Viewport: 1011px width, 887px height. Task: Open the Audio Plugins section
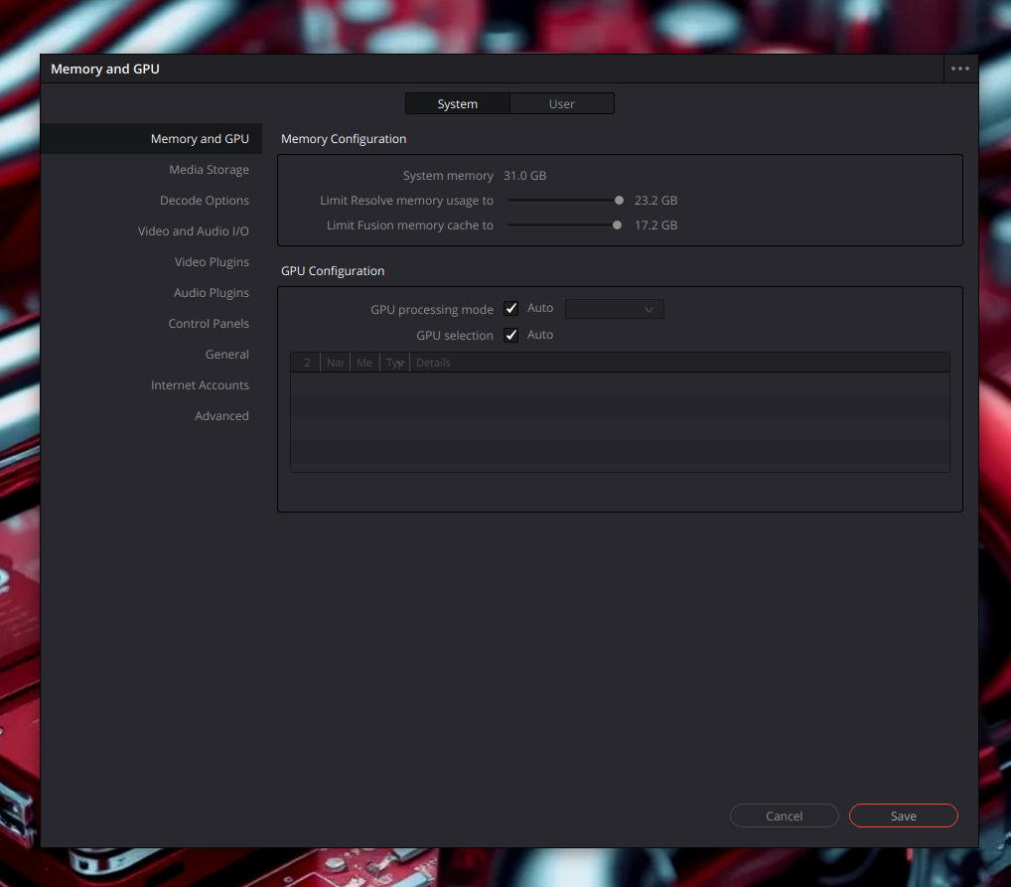(212, 292)
